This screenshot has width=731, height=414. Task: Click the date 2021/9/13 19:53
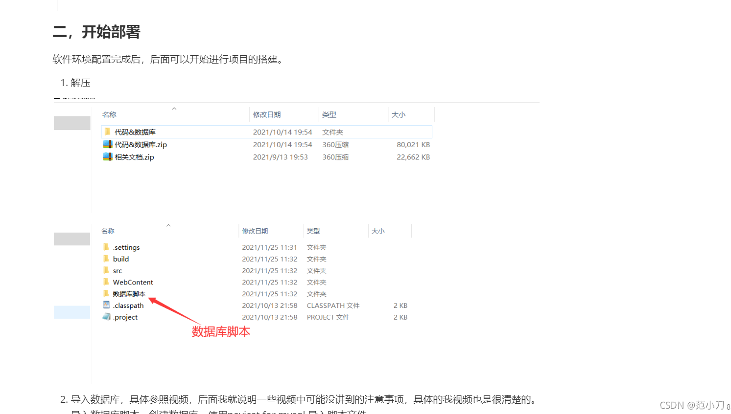(x=281, y=157)
